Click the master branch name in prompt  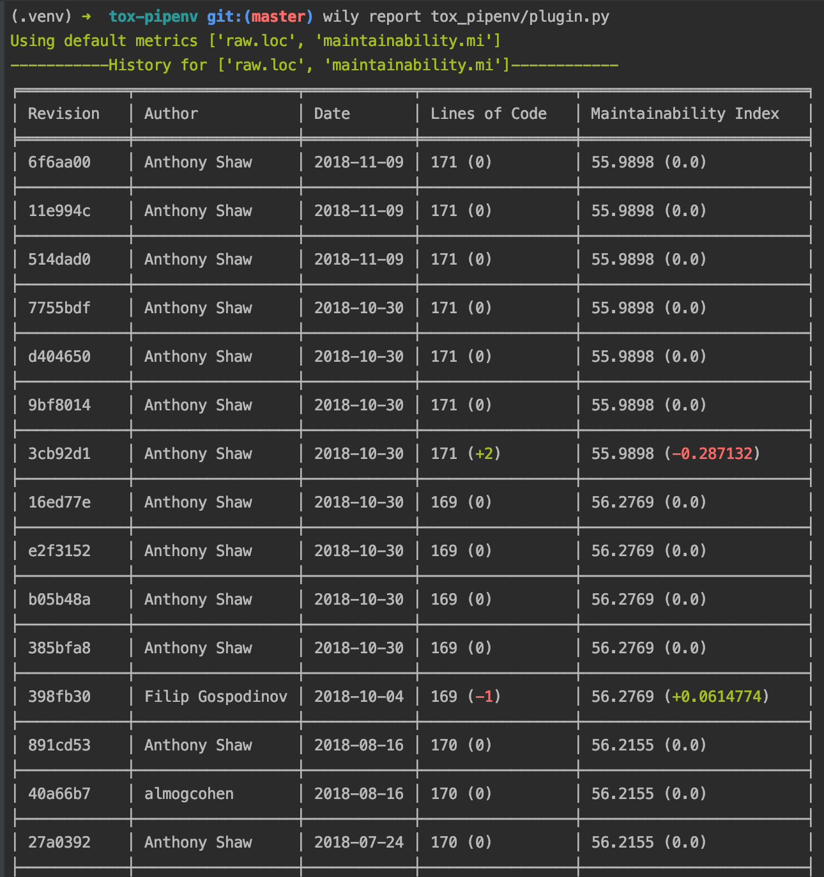(278, 17)
